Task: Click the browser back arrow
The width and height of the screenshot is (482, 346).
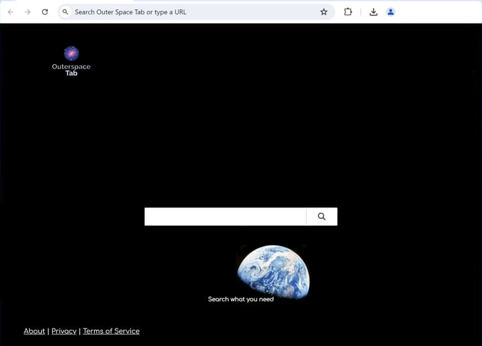Action: coord(11,12)
